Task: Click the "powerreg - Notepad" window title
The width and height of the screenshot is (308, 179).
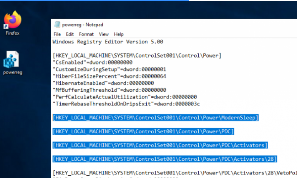Action: tap(83, 25)
